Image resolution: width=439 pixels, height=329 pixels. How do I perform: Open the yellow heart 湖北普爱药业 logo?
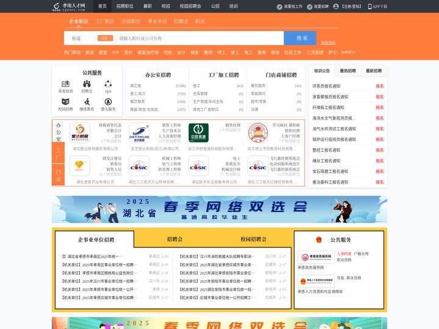pos(80,166)
